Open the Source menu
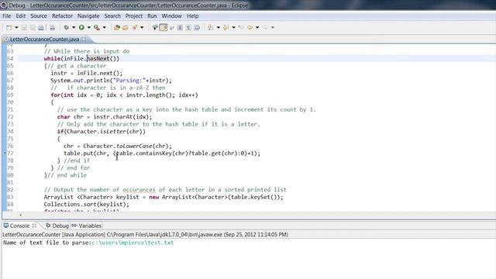The height and width of the screenshot is (279, 496). click(39, 15)
